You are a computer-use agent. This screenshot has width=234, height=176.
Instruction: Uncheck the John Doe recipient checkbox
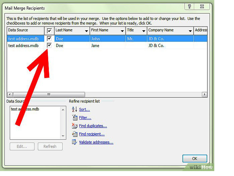(x=49, y=38)
